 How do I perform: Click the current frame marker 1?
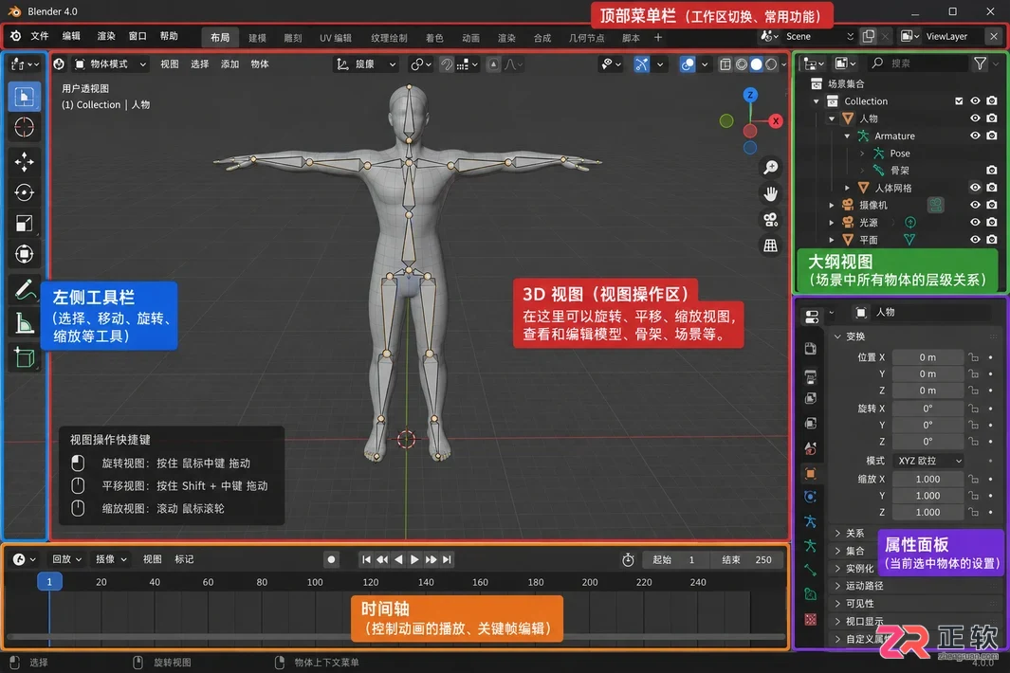click(x=49, y=582)
